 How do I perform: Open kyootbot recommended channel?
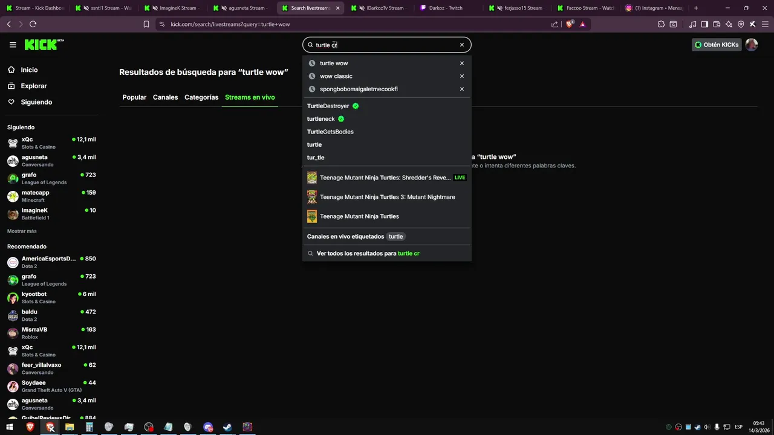(x=51, y=297)
